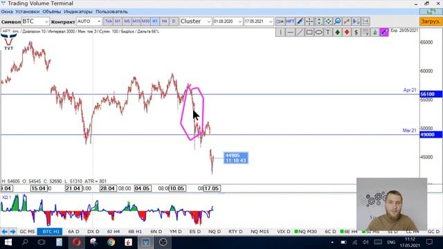Switch timeframe to D

point(174,21)
